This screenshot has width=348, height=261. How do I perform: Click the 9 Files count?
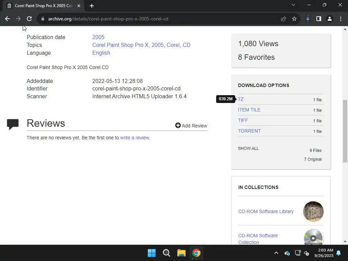coord(316,151)
